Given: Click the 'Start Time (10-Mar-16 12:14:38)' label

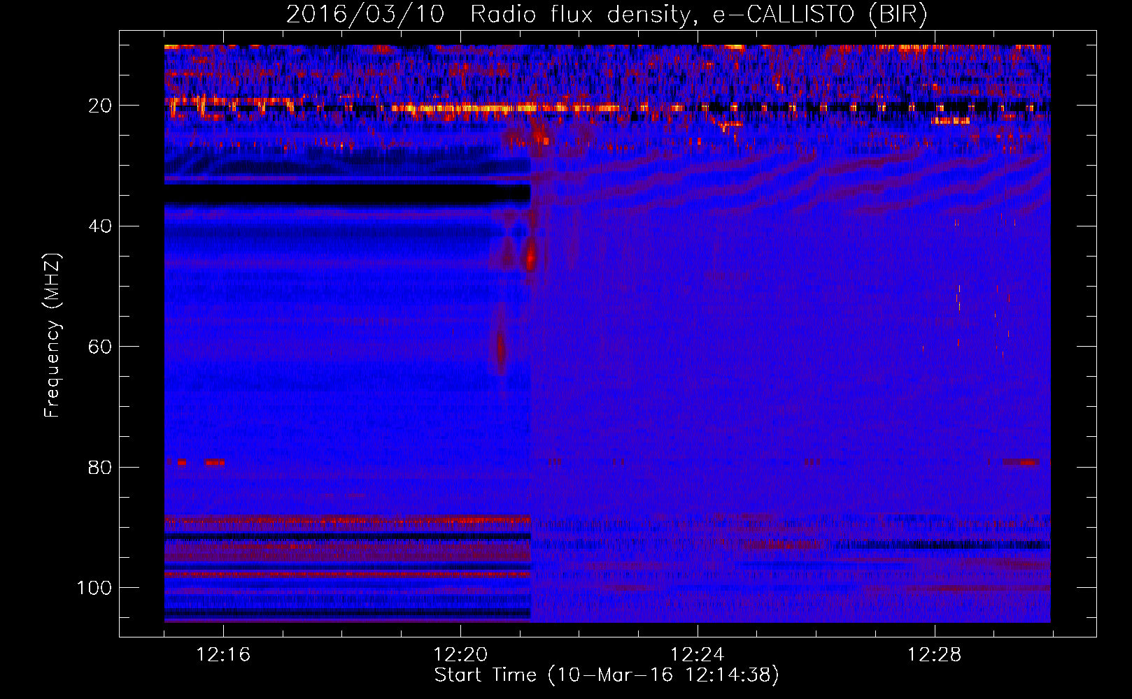Looking at the screenshot, I should click(607, 675).
